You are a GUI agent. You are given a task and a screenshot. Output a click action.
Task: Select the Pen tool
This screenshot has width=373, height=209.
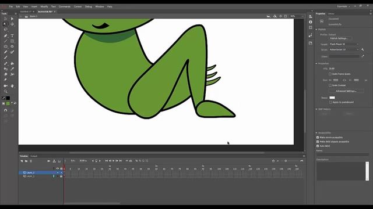point(5,36)
